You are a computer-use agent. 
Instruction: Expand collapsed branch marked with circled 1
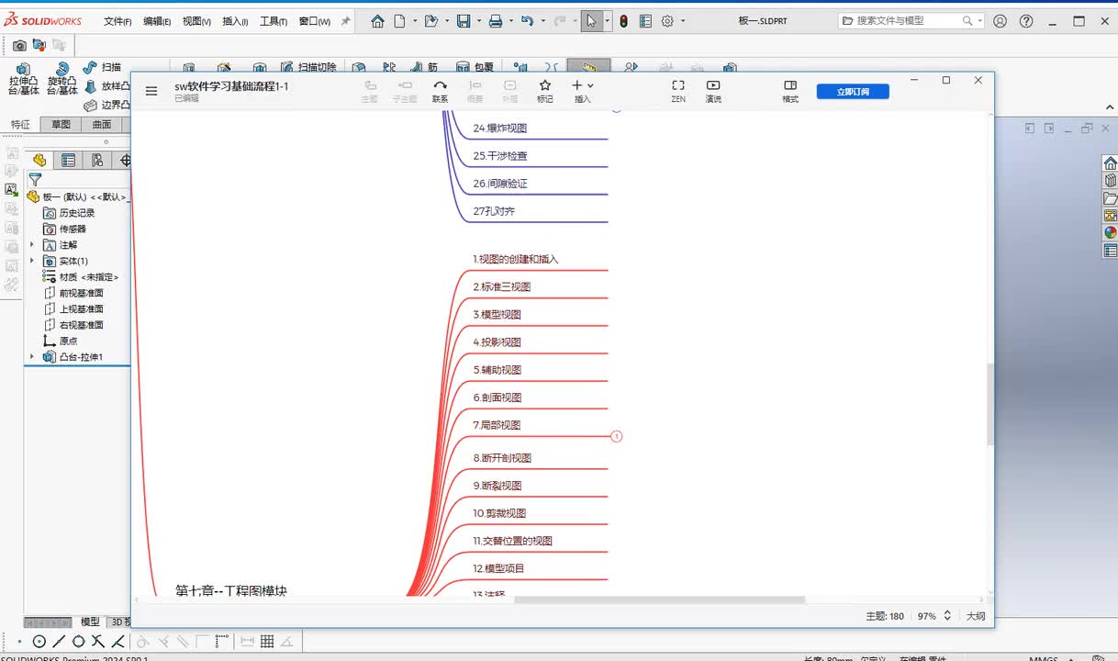pos(616,436)
